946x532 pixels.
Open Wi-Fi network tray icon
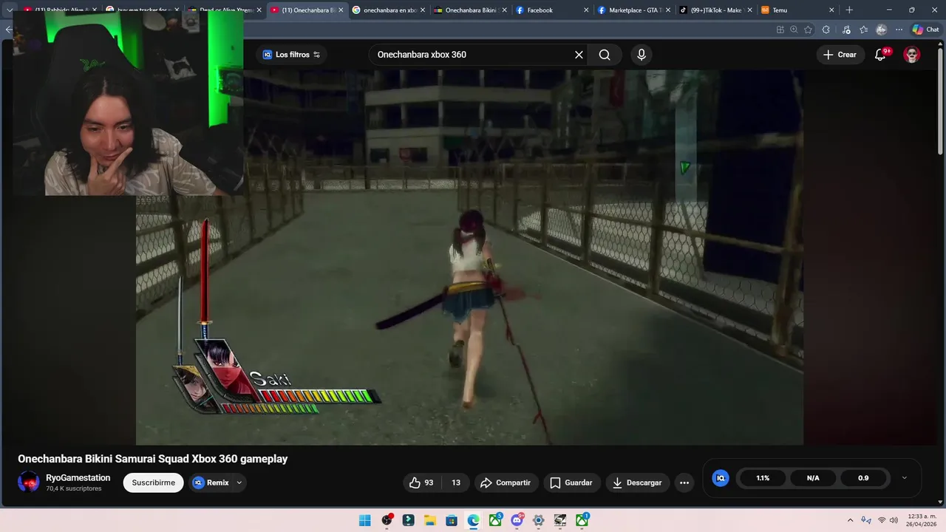881,521
